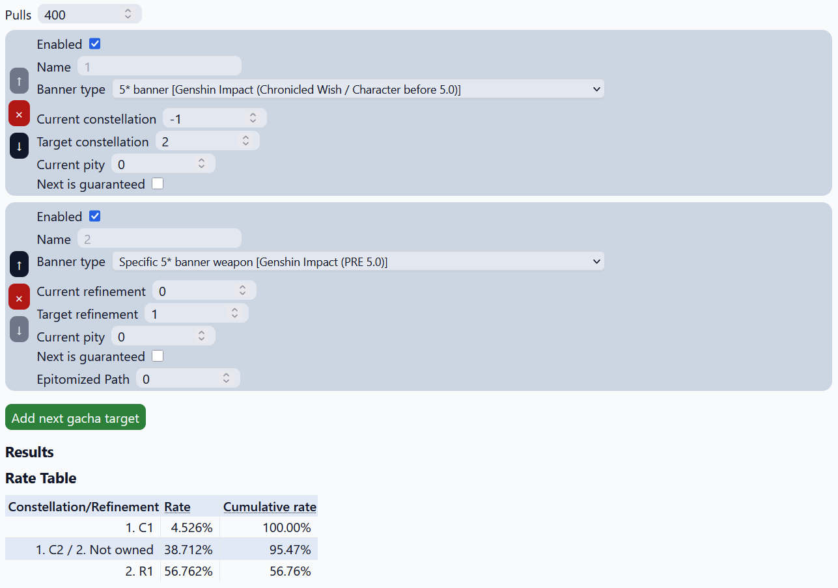Move second gacha target up
The width and height of the screenshot is (838, 588).
[19, 264]
